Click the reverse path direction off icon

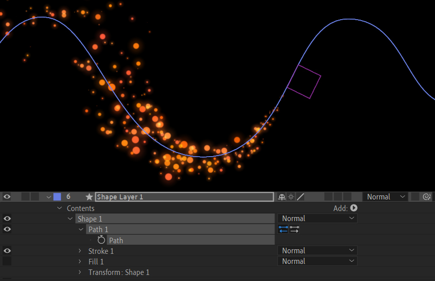[295, 229]
